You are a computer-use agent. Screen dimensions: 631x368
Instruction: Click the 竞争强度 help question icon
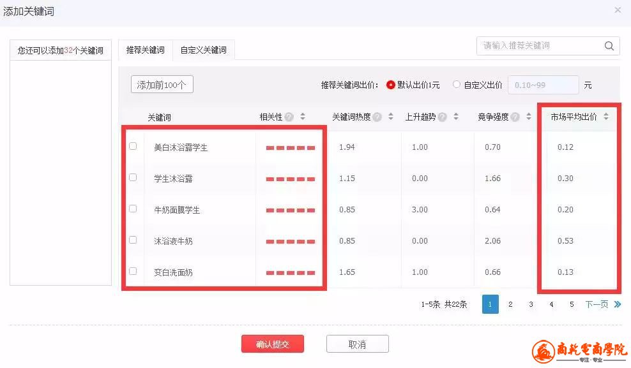coord(515,117)
